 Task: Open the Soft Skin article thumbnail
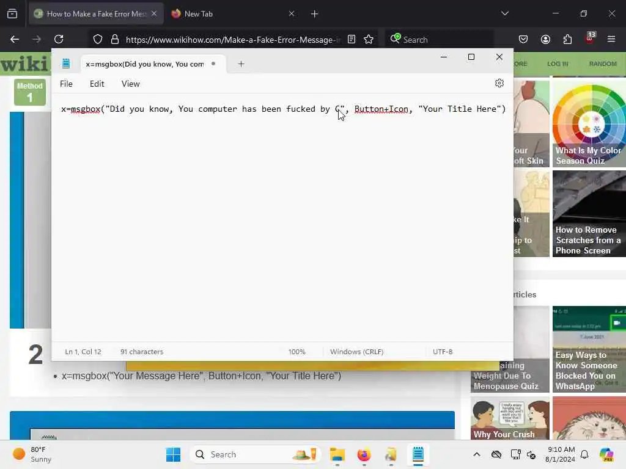tap(531, 123)
